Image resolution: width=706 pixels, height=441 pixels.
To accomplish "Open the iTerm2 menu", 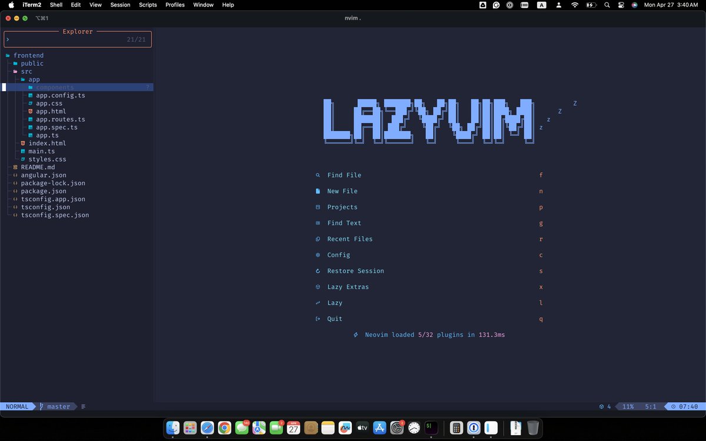I will 31,5.
